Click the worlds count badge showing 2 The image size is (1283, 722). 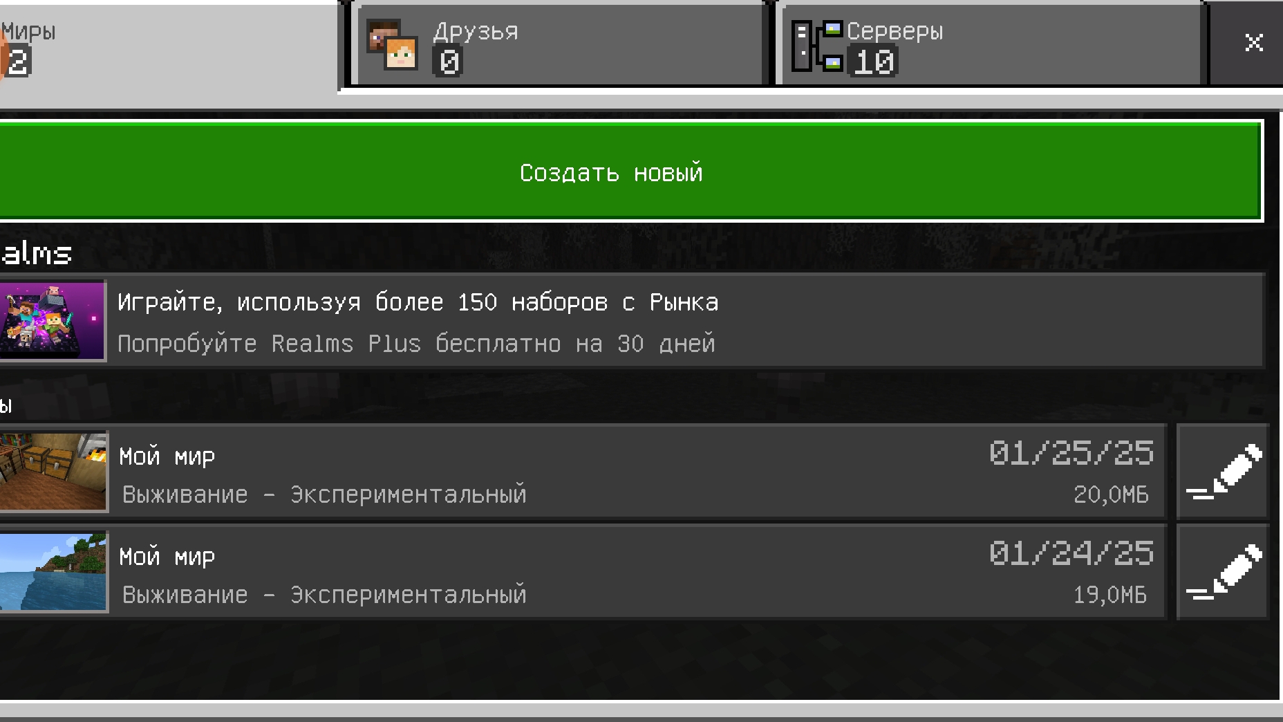(17, 62)
